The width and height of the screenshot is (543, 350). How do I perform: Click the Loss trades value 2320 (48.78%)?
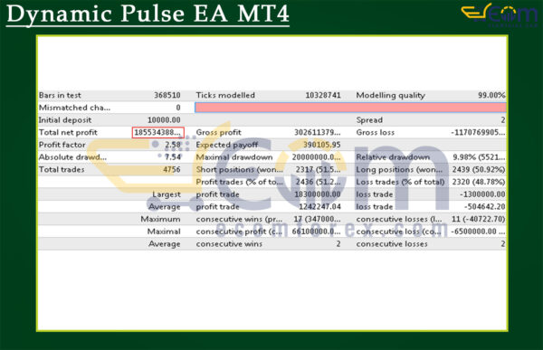(x=479, y=182)
